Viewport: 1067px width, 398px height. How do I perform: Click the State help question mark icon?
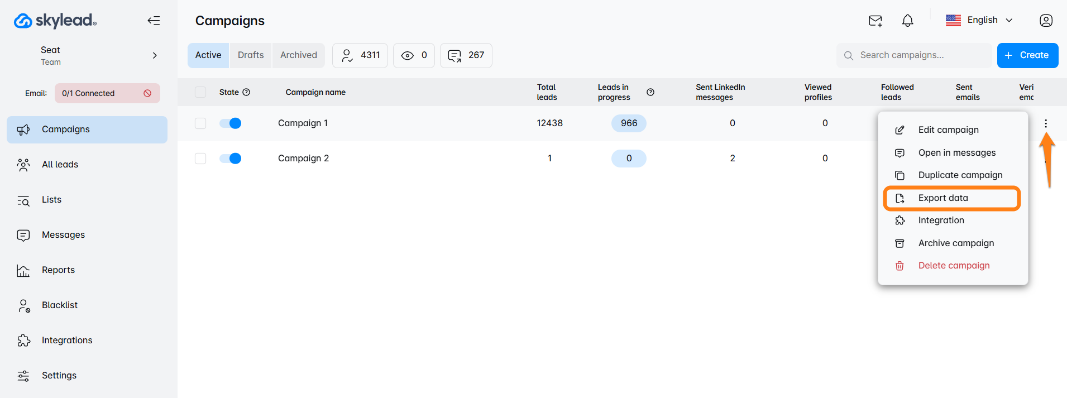point(246,92)
